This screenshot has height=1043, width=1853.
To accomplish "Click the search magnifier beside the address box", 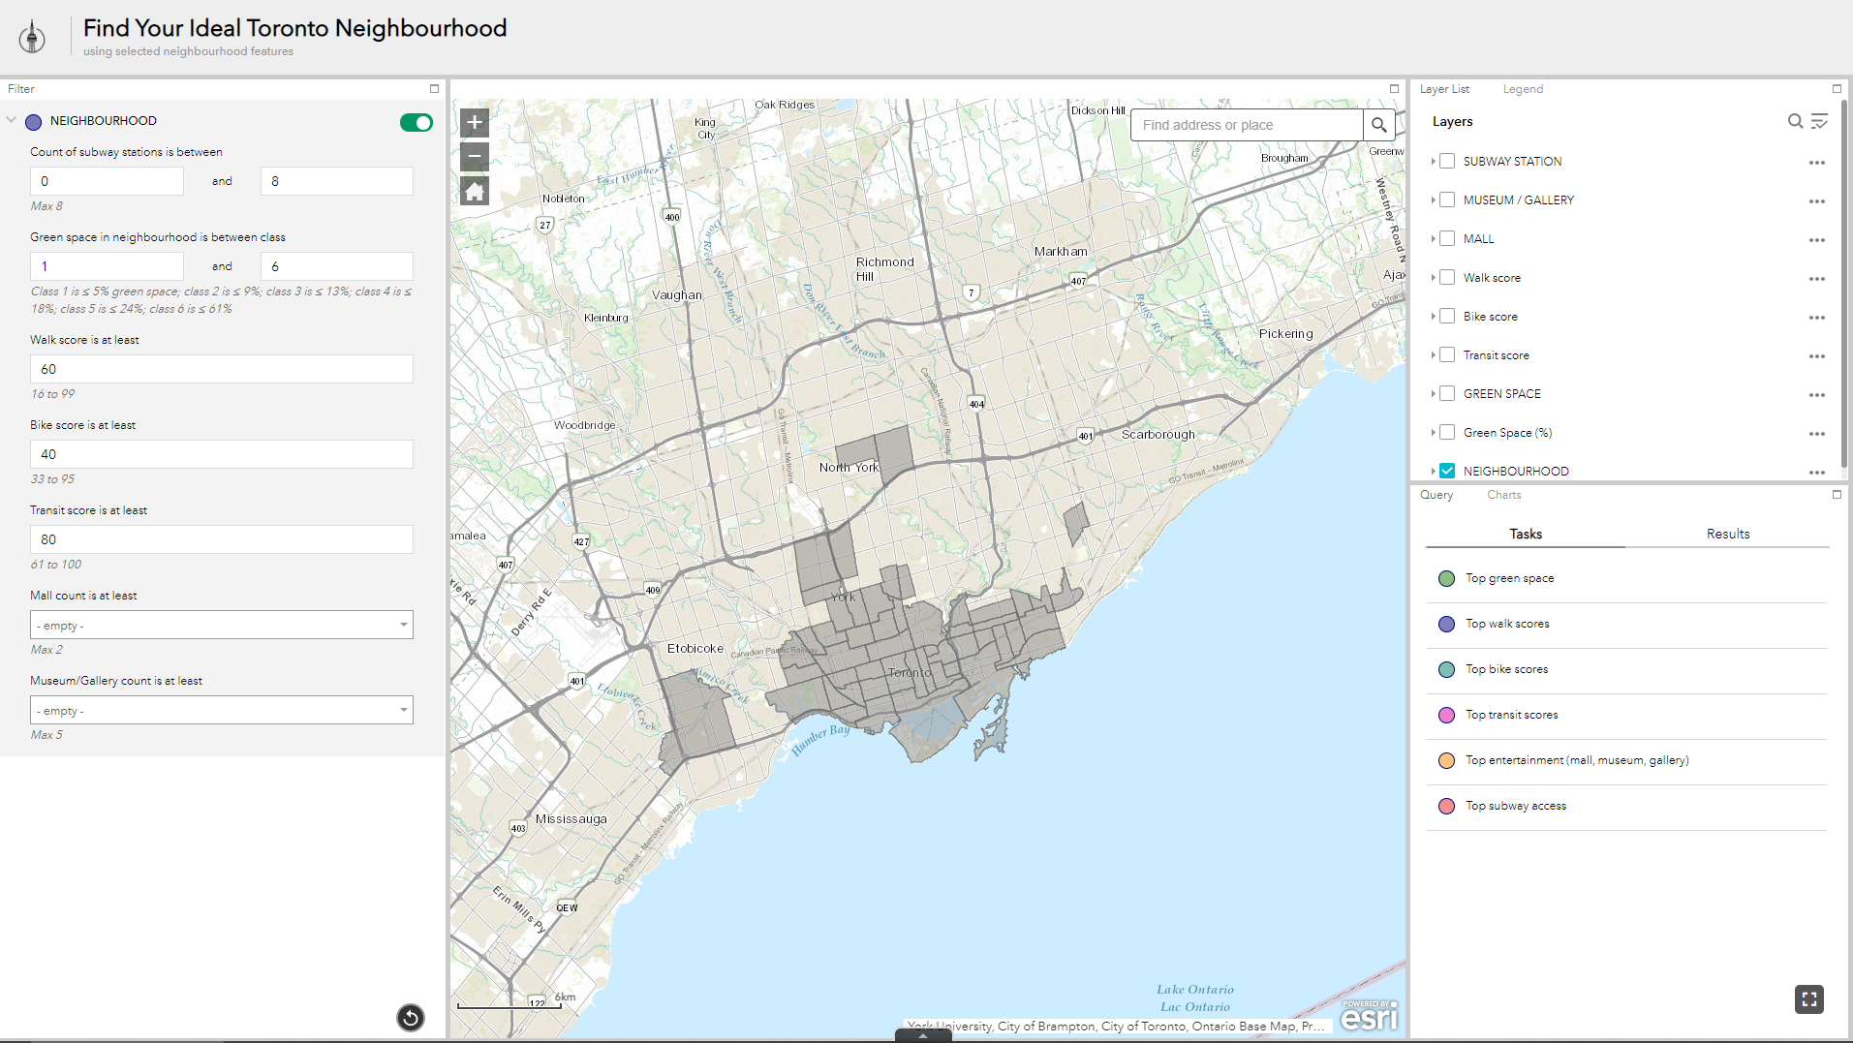I will 1379,124.
